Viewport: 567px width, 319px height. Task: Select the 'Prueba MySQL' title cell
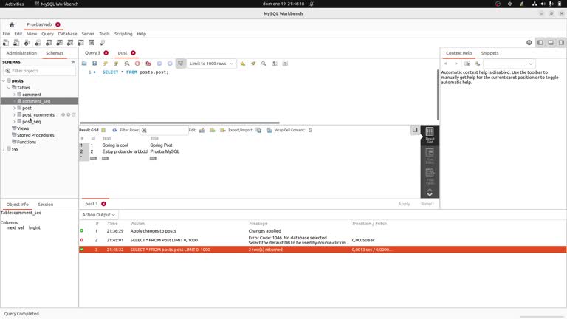click(x=165, y=152)
